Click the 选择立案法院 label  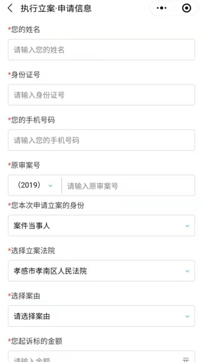click(x=33, y=251)
